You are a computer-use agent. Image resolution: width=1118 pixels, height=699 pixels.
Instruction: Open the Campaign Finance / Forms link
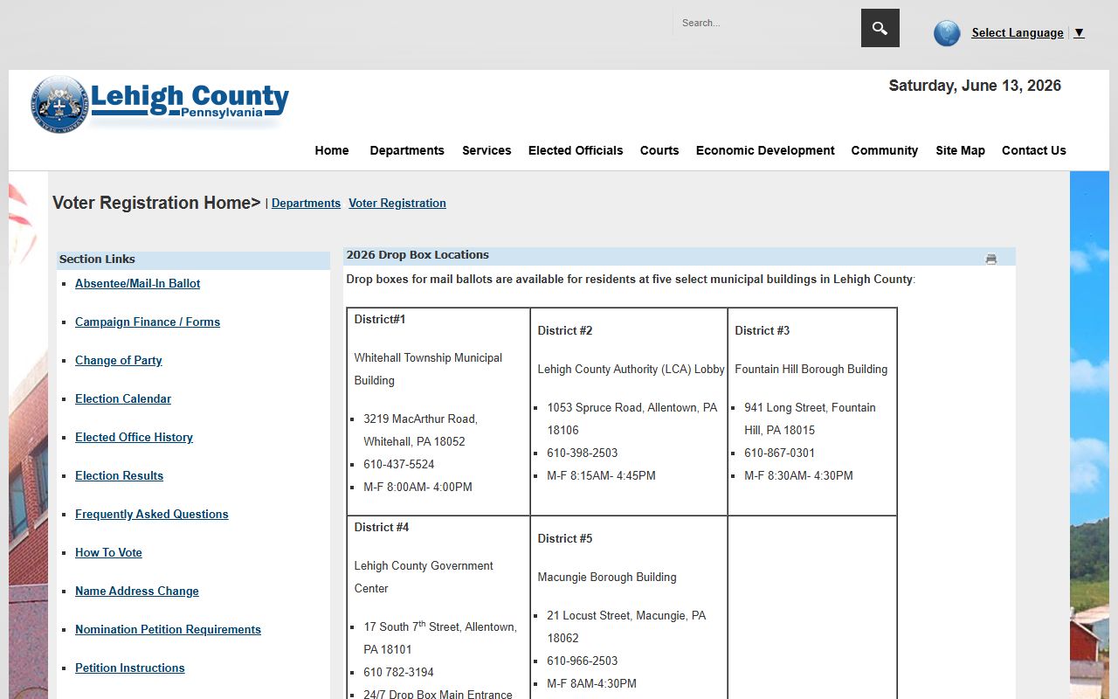tap(148, 322)
